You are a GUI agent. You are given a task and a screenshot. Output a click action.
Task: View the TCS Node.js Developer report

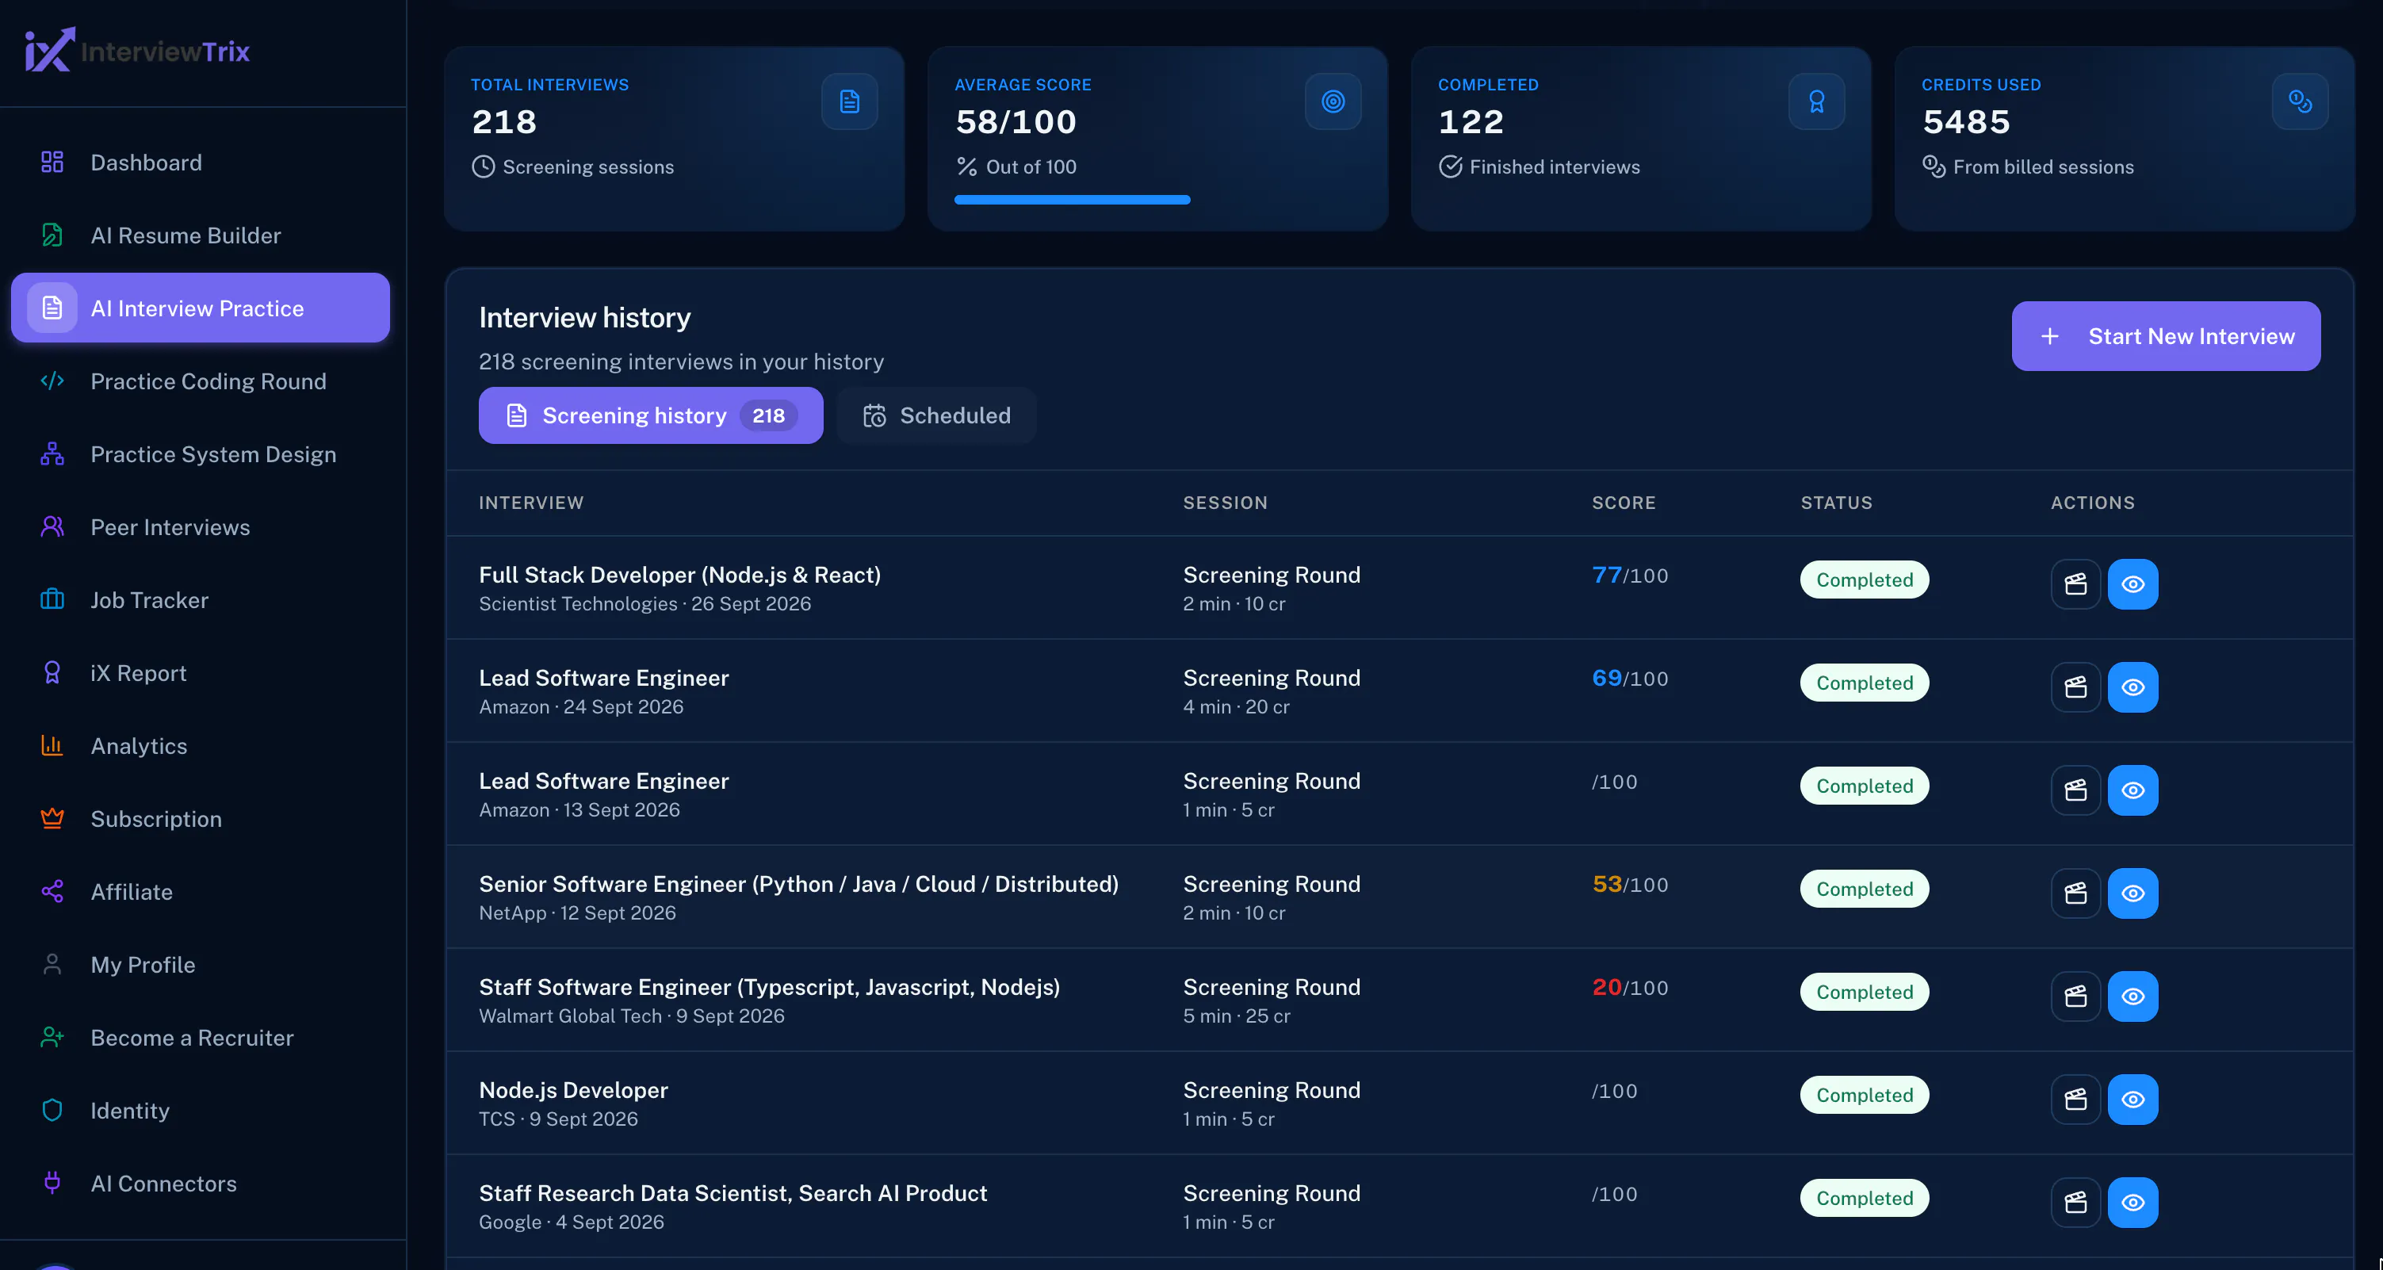(2132, 1099)
